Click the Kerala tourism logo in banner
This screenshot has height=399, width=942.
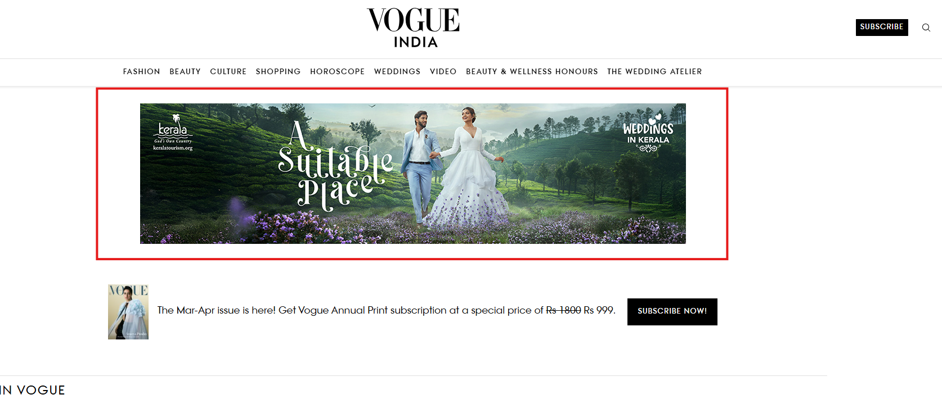(173, 133)
